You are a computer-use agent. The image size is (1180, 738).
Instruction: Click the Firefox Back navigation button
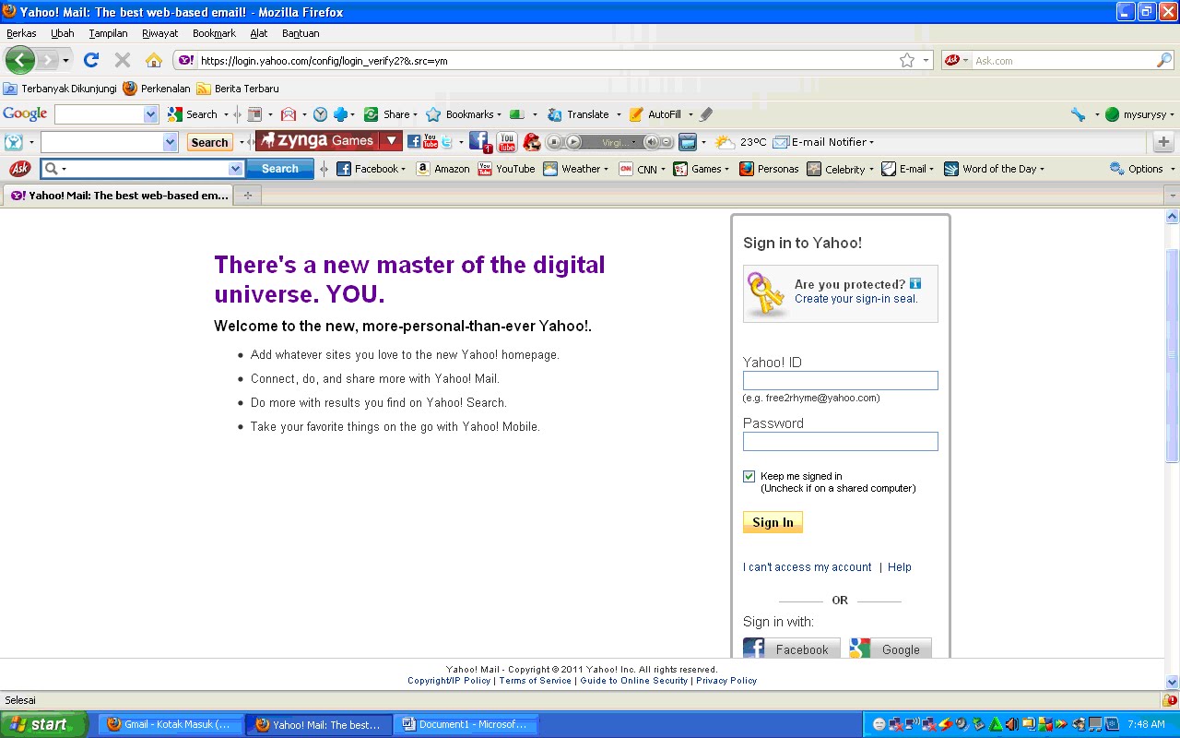pos(20,60)
